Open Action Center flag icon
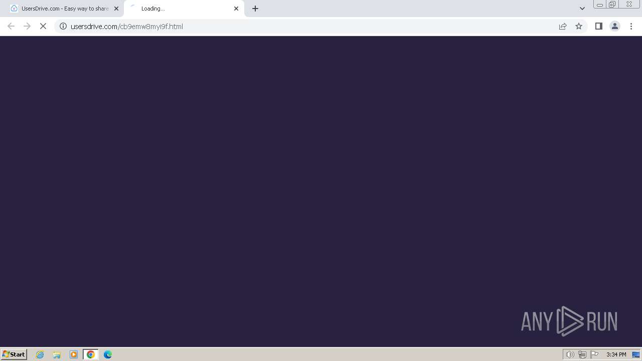The image size is (642, 361). (594, 354)
